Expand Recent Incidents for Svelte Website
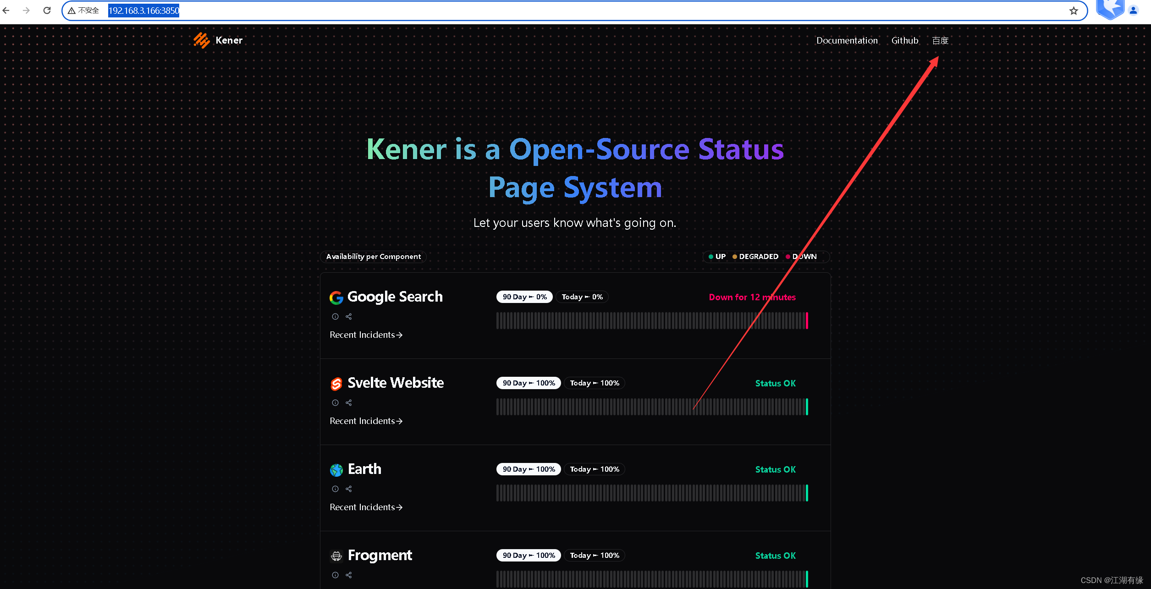Viewport: 1151px width, 589px height. (x=366, y=421)
